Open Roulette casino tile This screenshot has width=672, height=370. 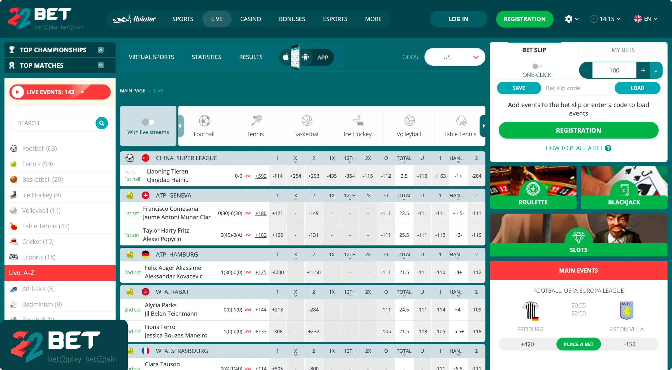(x=533, y=188)
